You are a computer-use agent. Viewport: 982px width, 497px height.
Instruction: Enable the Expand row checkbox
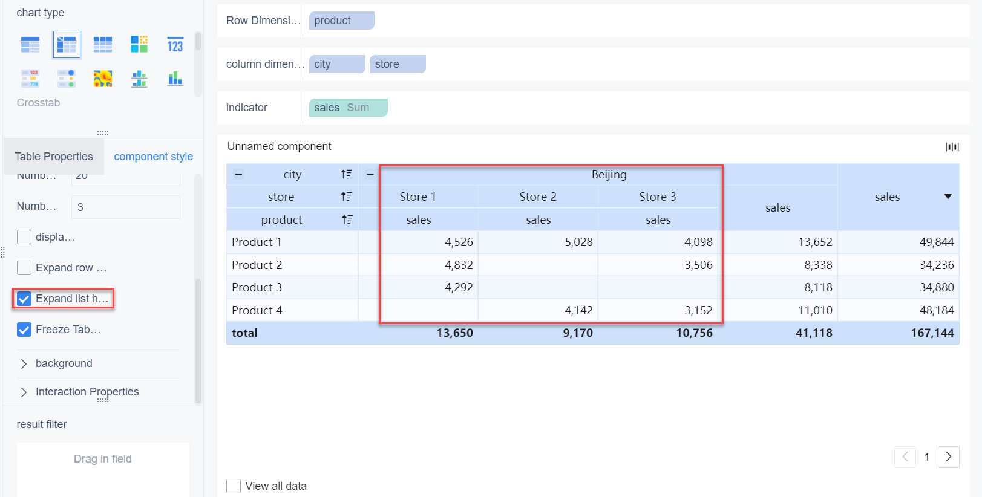pos(24,268)
